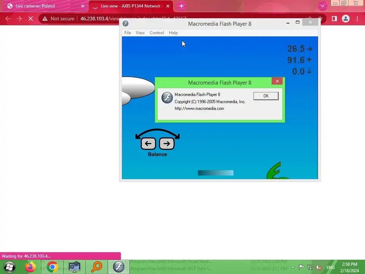The width and height of the screenshot is (365, 274).
Task: Click the network tray icon
Action: 310,267
